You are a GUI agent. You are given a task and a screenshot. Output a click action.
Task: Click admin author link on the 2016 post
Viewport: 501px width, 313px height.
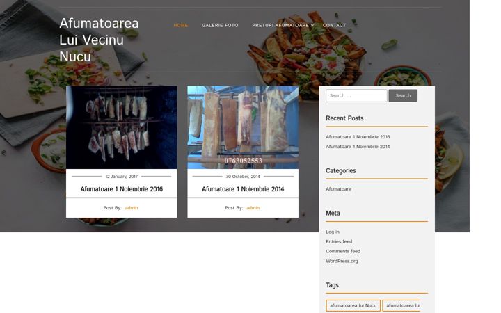click(x=132, y=208)
